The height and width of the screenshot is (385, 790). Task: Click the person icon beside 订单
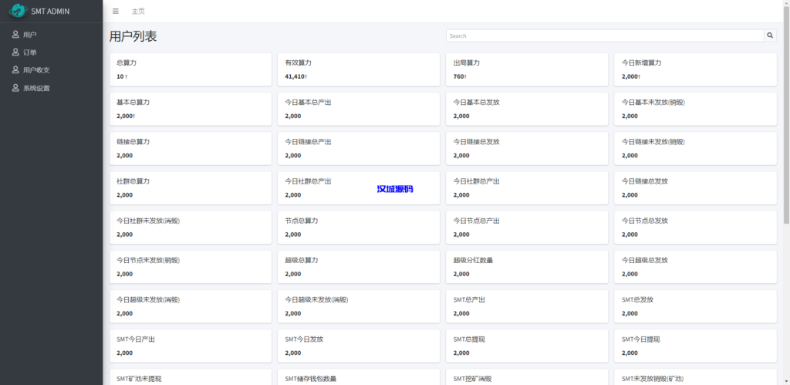tap(15, 52)
